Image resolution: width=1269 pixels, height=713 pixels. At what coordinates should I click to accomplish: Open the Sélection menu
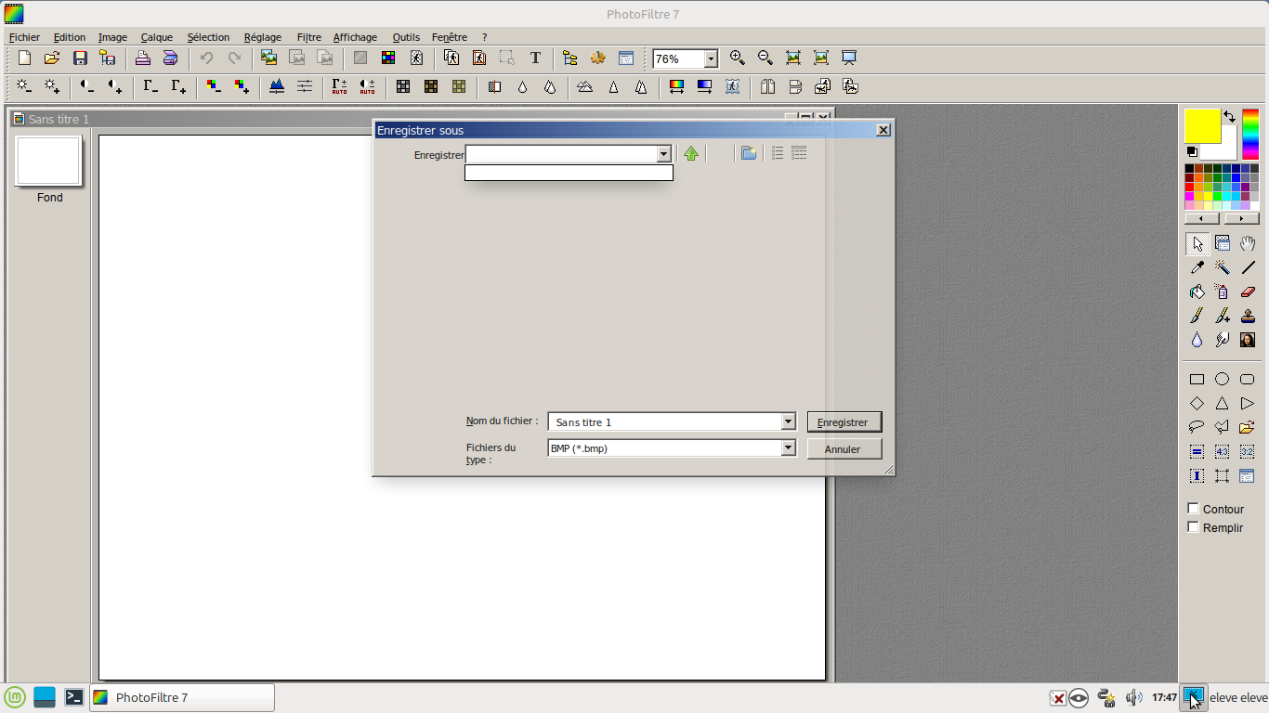click(x=208, y=37)
